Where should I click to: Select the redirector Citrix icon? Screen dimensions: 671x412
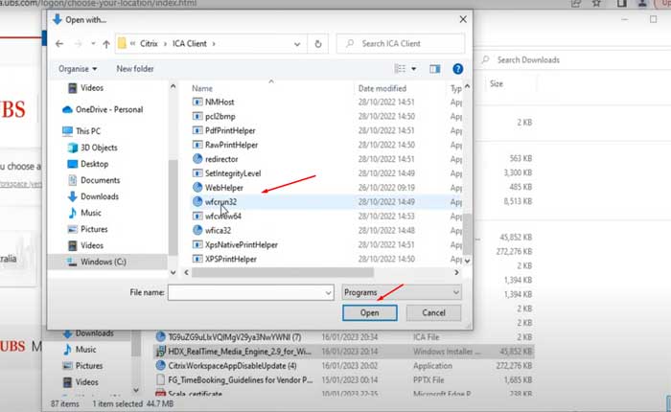(197, 159)
